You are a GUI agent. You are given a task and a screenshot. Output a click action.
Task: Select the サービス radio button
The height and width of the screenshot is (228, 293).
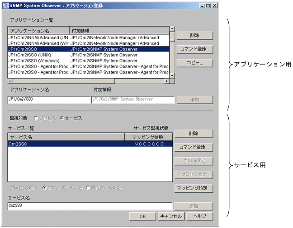tap(62, 118)
